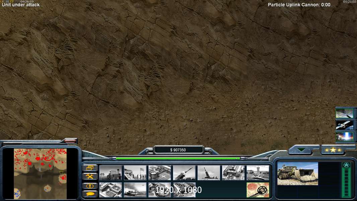Click the circled star rank emblem
This screenshot has height=201, width=357.
pos(346,165)
